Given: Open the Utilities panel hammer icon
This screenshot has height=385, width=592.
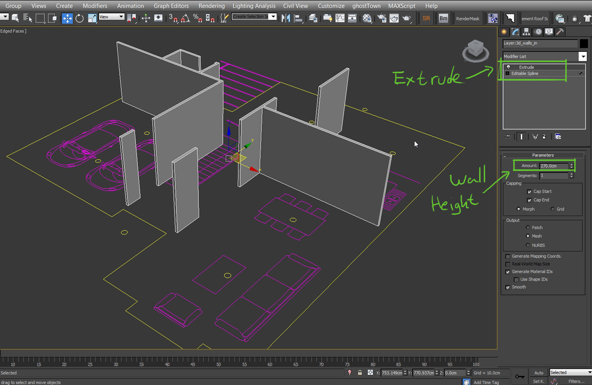Looking at the screenshot, I should tap(560, 32).
